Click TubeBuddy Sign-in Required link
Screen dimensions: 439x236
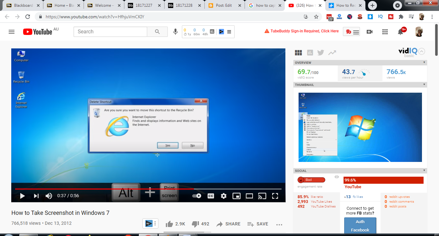(x=302, y=31)
